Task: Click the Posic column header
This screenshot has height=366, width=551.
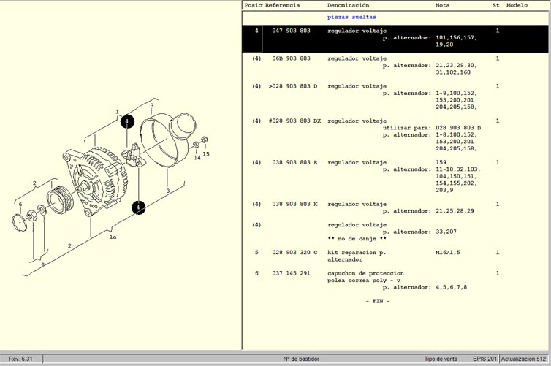Action: click(x=254, y=5)
